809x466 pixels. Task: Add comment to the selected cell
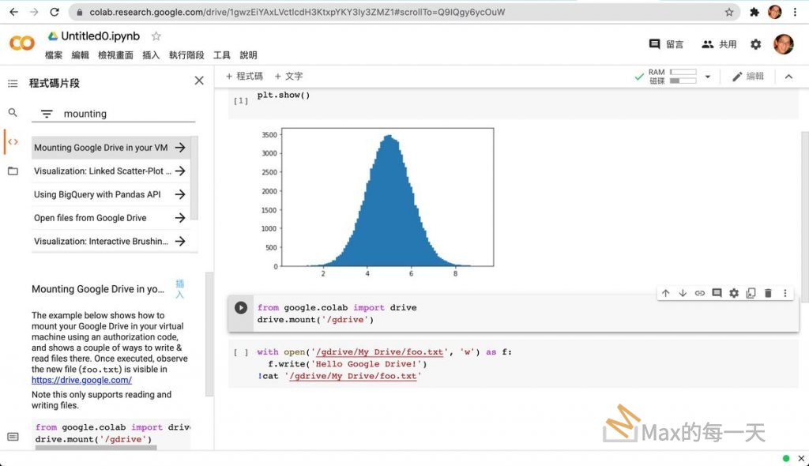click(x=717, y=293)
